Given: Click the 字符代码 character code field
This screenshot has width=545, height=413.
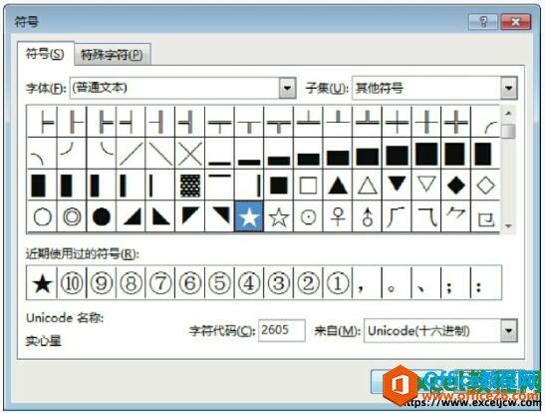Looking at the screenshot, I should point(282,330).
